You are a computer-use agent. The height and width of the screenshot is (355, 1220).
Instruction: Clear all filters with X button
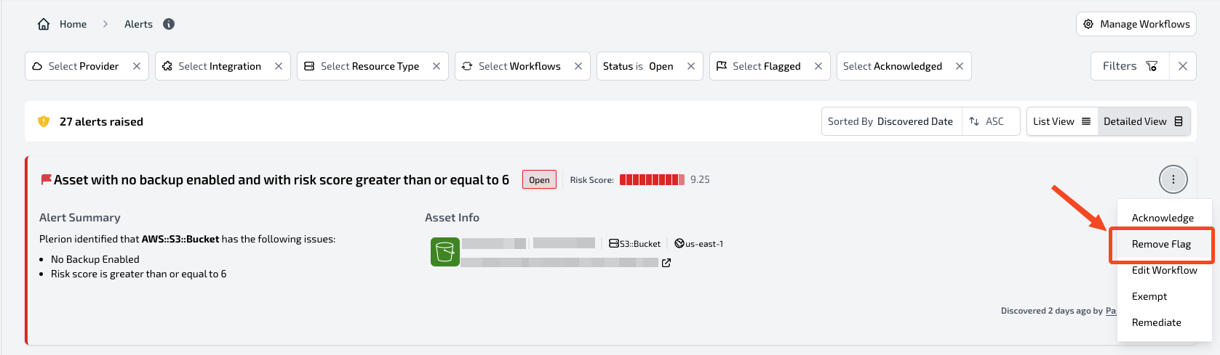click(x=1183, y=66)
